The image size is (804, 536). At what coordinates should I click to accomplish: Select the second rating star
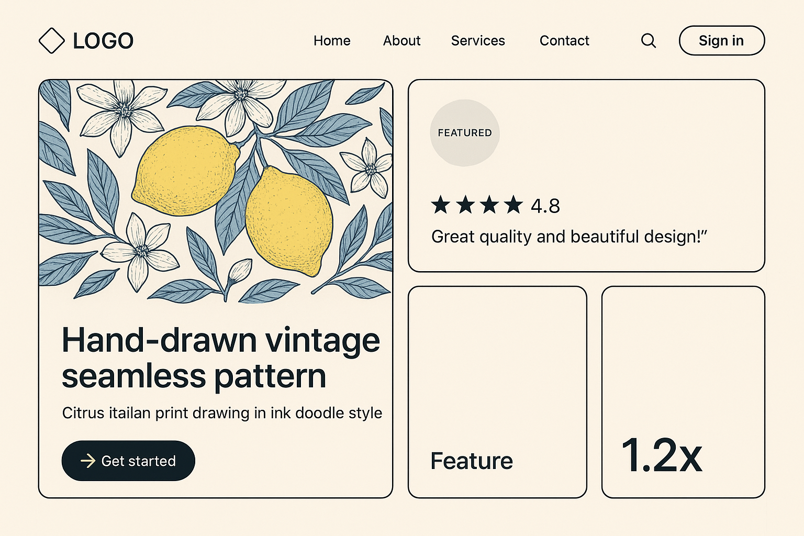(465, 205)
